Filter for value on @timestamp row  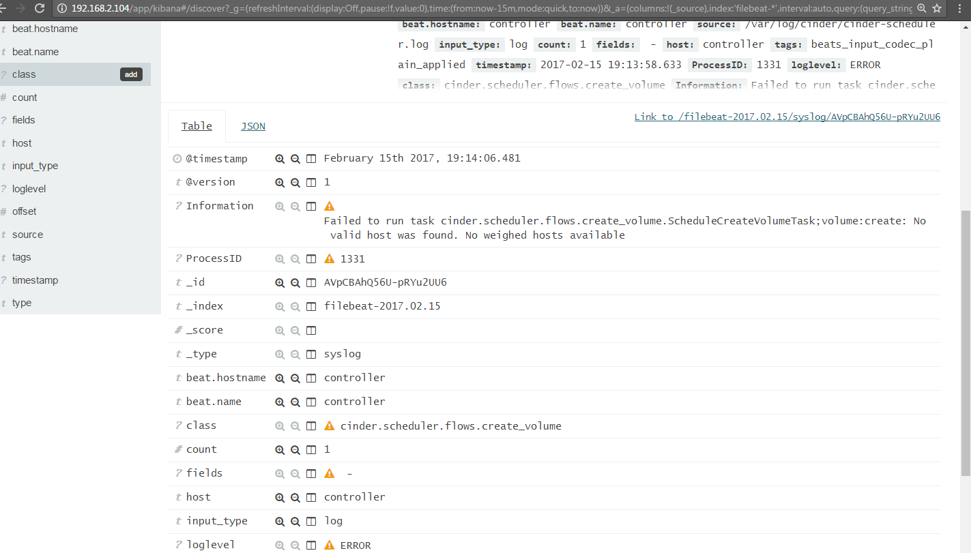coord(280,159)
